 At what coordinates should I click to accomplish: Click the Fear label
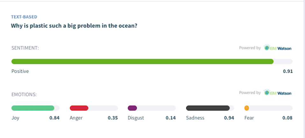tap(249, 118)
